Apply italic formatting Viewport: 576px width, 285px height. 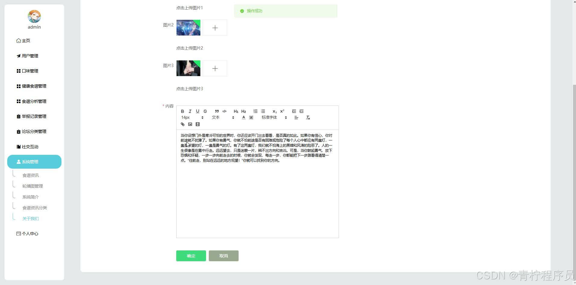[190, 111]
